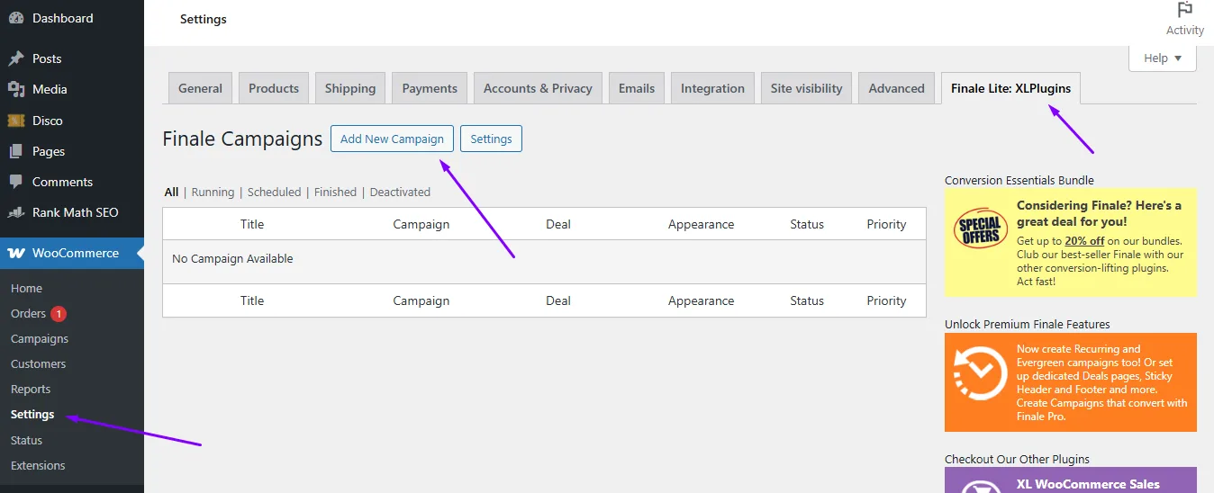1214x493 pixels.
Task: Switch to the Emails tab
Action: 637,88
